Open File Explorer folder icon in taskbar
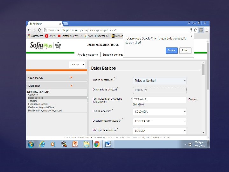Image resolution: width=229 pixels, height=172 pixels. [x=86, y=144]
